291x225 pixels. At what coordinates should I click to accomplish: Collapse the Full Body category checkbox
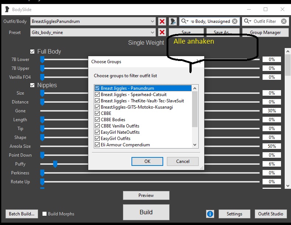click(x=32, y=51)
